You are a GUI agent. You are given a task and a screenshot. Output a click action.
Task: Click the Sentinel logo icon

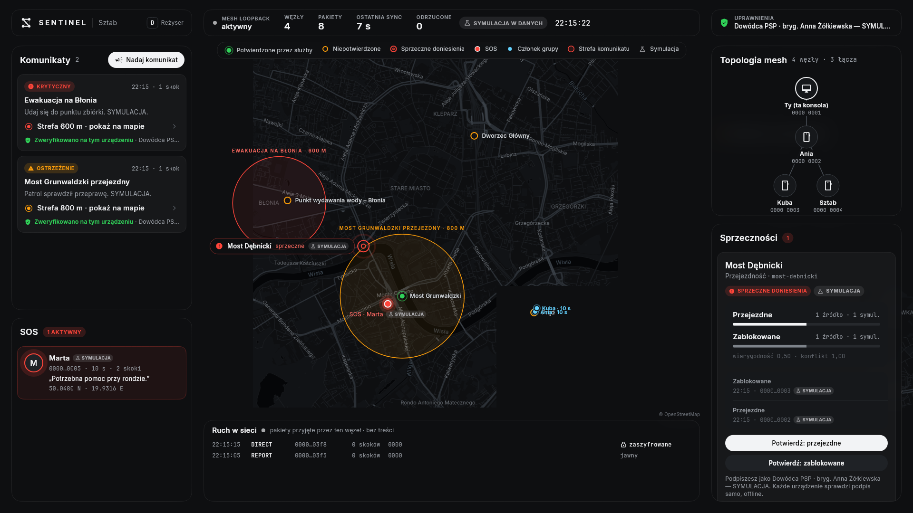point(26,23)
